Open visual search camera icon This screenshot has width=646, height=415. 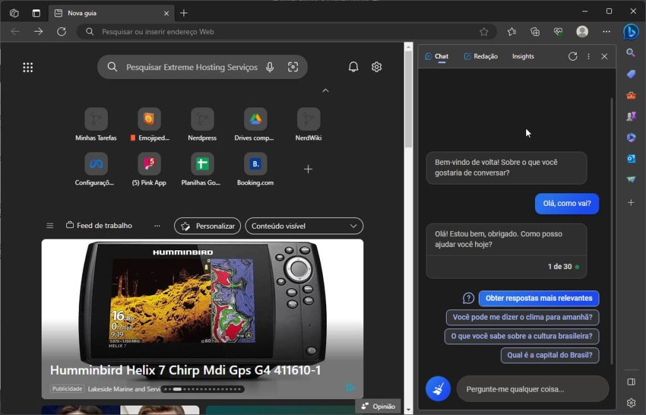(x=293, y=67)
